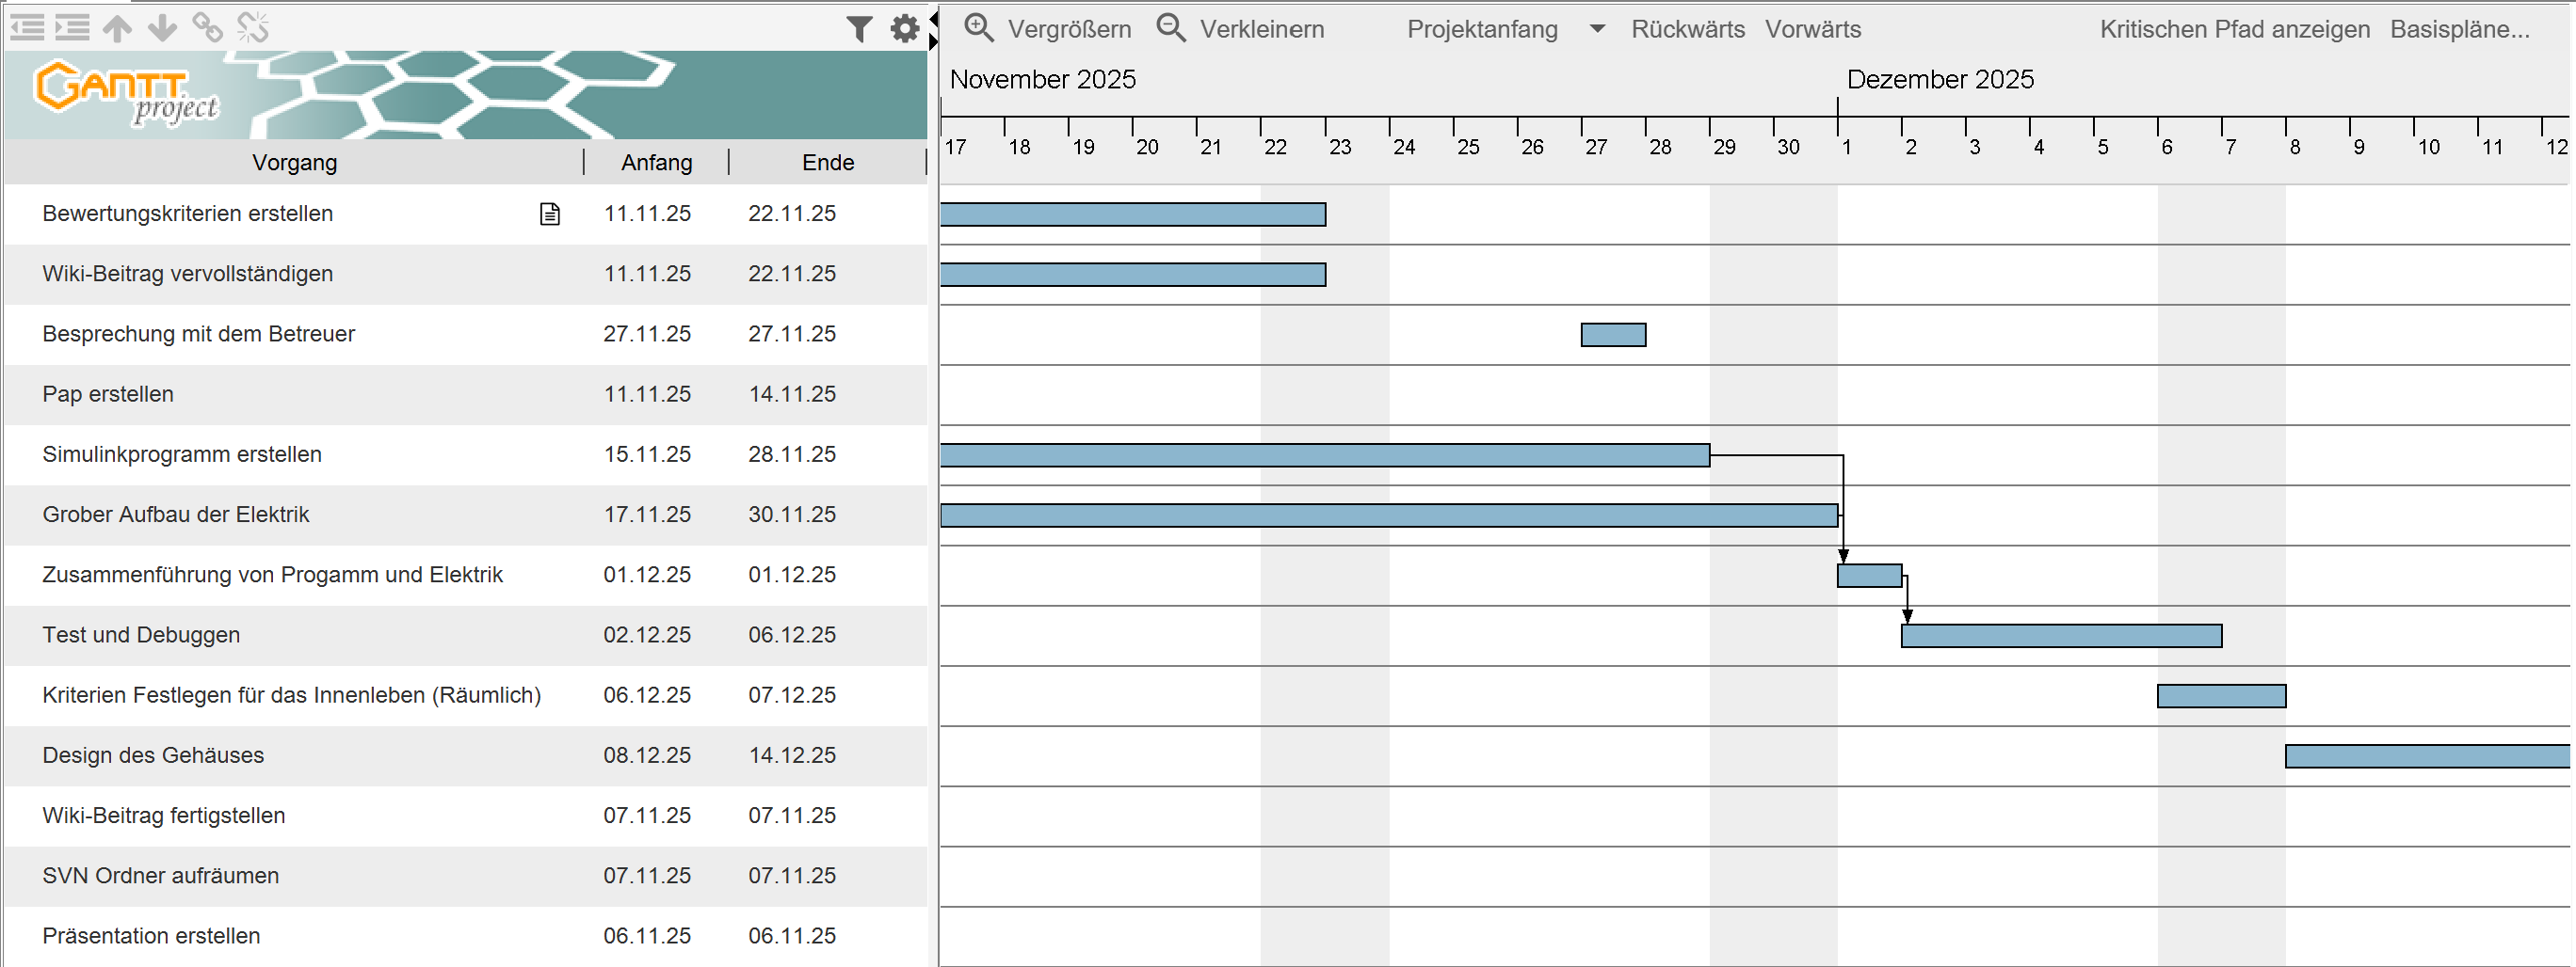Click the link tasks chain icon
Viewport: 2576px width, 967px height.
(207, 28)
